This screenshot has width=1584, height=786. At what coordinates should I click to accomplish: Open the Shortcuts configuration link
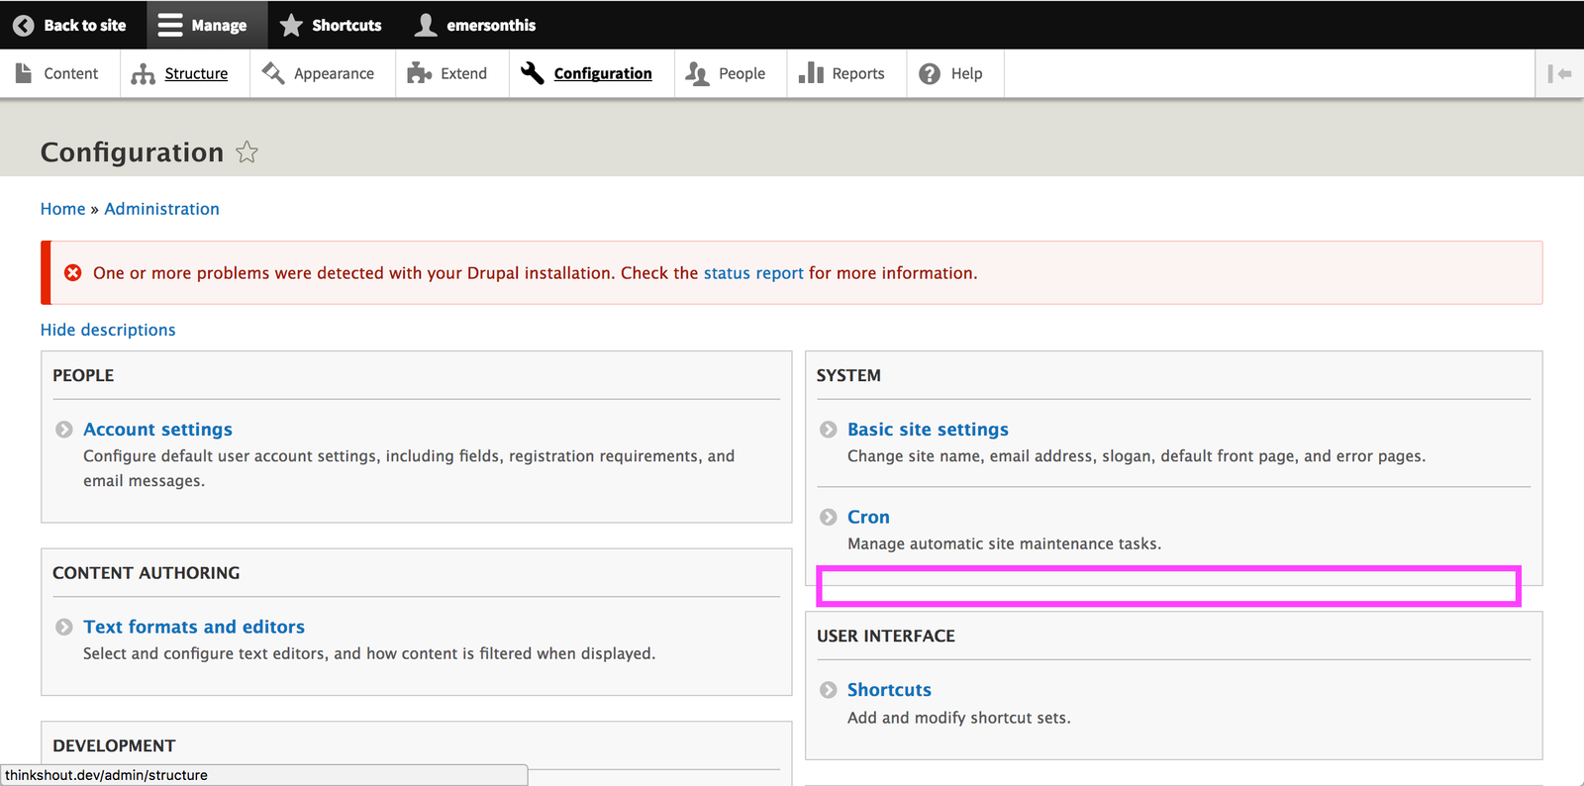[x=889, y=690]
